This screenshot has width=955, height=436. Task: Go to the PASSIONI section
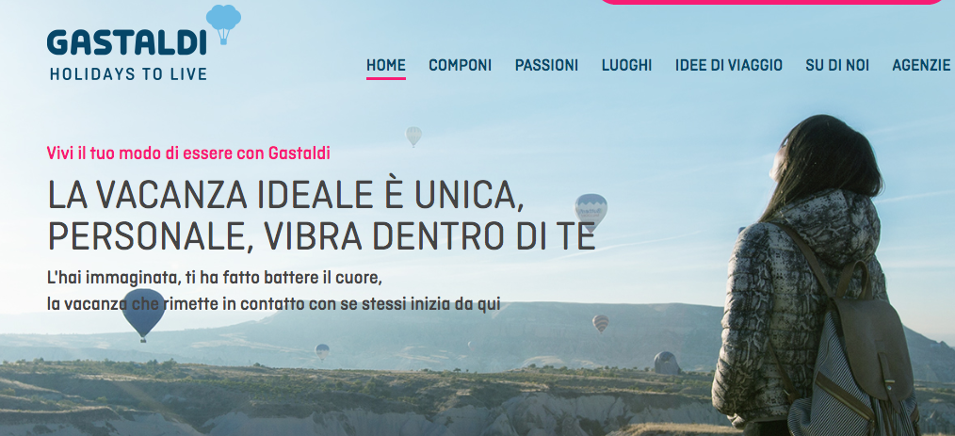click(x=546, y=65)
